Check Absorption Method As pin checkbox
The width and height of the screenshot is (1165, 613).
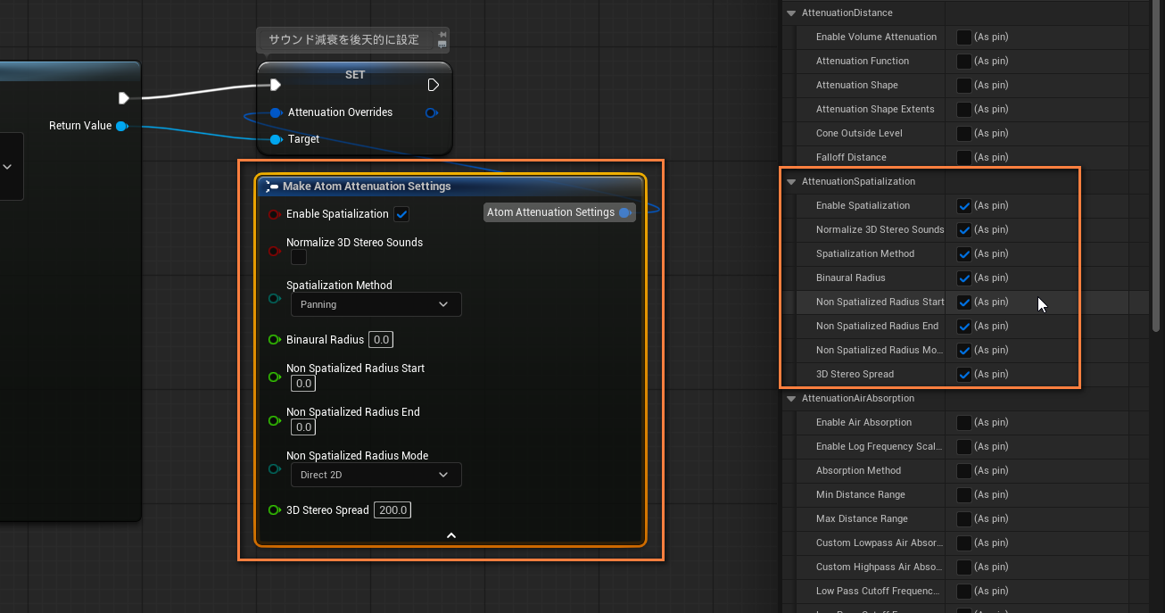point(964,470)
